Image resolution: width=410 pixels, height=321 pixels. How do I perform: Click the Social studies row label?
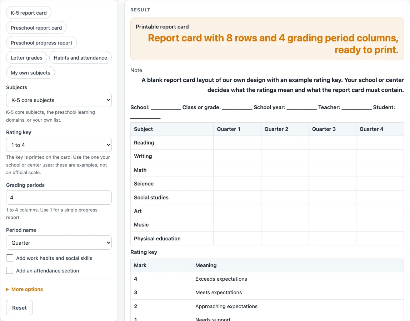click(x=151, y=198)
